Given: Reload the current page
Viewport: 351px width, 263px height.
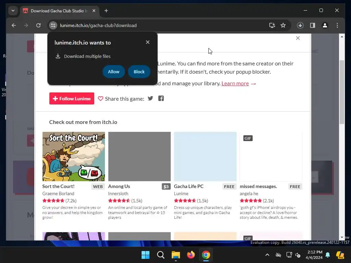Looking at the screenshot, I should (x=38, y=25).
